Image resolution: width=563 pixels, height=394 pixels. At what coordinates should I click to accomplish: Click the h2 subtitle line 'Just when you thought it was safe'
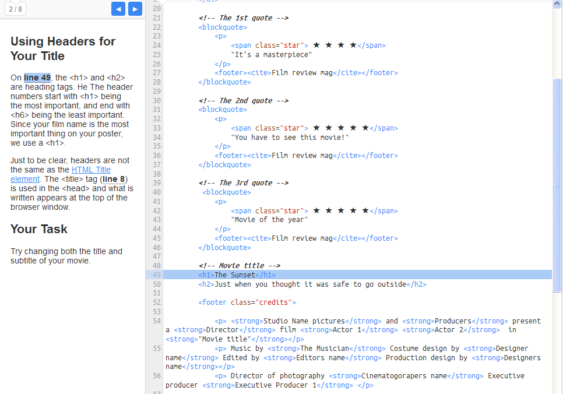click(312, 284)
